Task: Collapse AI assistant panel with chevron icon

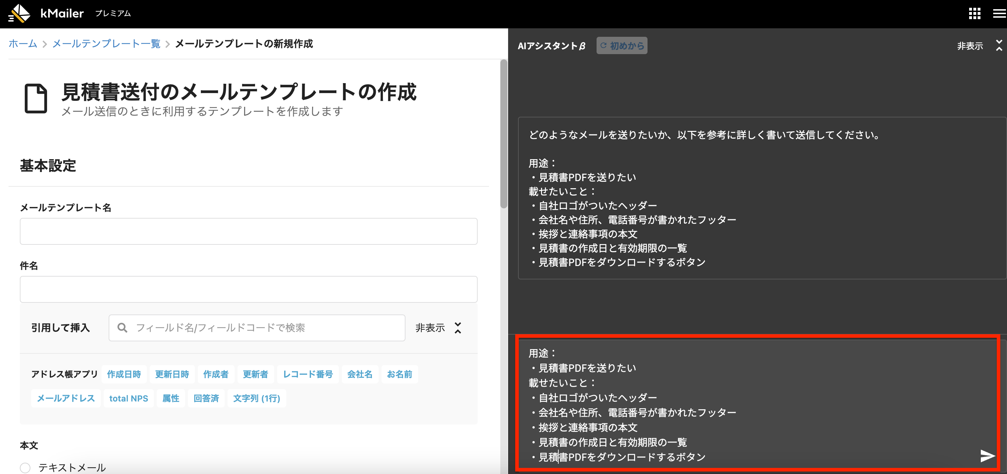Action: (999, 45)
